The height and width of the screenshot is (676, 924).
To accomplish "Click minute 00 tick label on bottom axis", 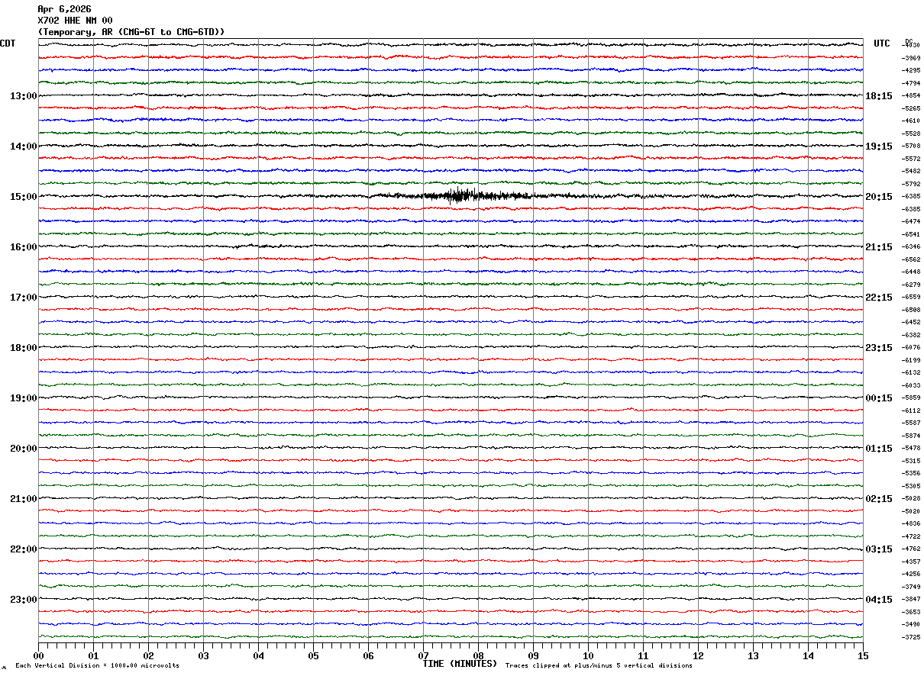I will [38, 655].
